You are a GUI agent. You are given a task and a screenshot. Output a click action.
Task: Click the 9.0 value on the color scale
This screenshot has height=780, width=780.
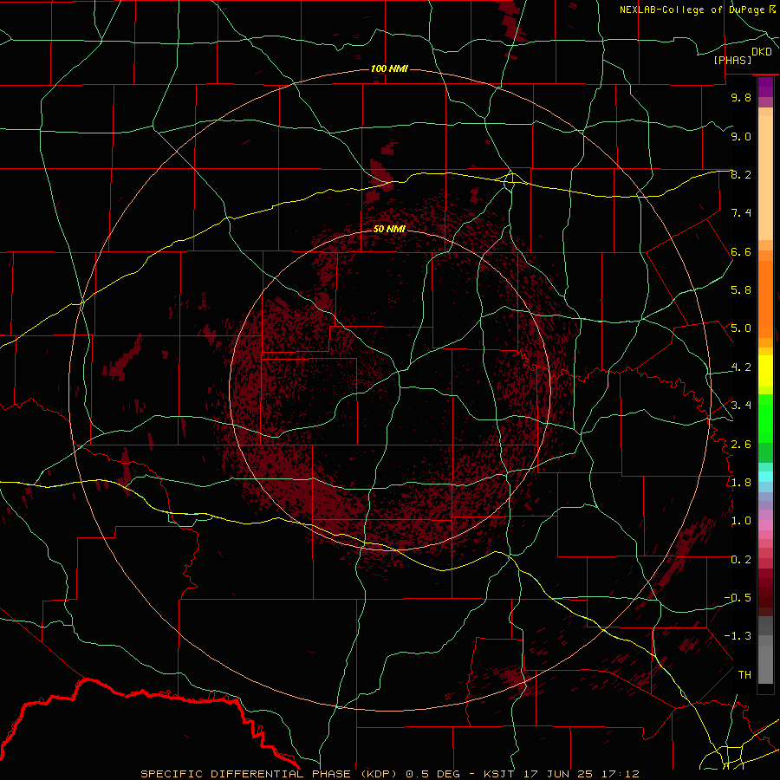coord(741,136)
